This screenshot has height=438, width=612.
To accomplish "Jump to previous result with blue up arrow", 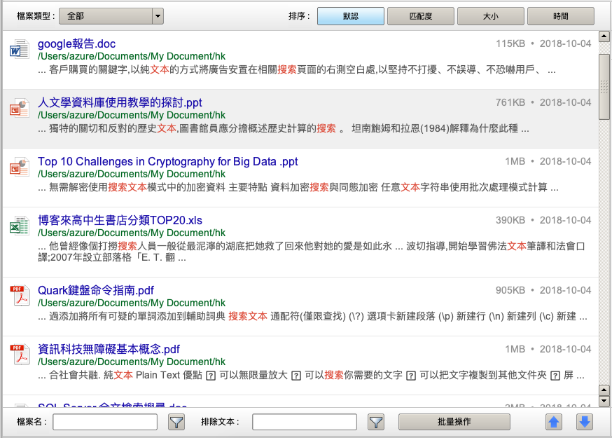I will pyautogui.click(x=554, y=422).
